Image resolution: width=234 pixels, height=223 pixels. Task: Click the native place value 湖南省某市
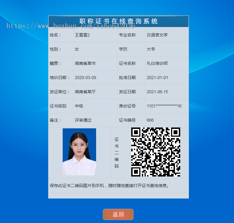click(x=85, y=63)
